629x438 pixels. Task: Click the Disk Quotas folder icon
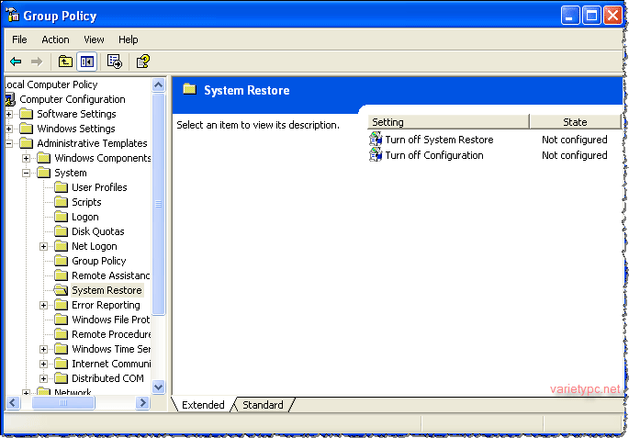61,231
